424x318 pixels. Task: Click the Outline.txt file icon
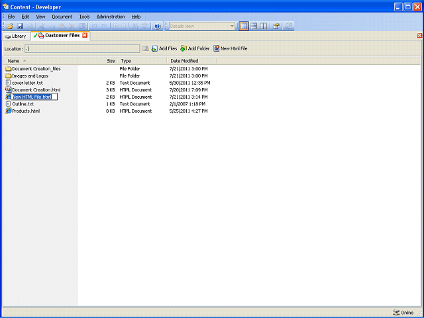click(x=8, y=104)
